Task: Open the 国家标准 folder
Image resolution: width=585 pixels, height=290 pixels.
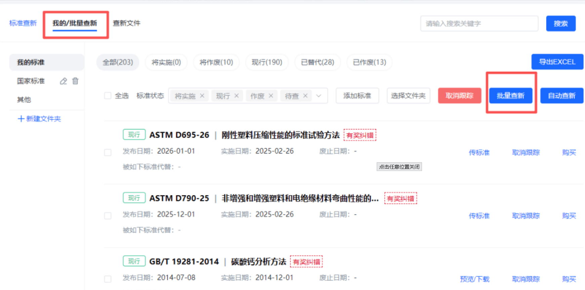Action: click(31, 81)
